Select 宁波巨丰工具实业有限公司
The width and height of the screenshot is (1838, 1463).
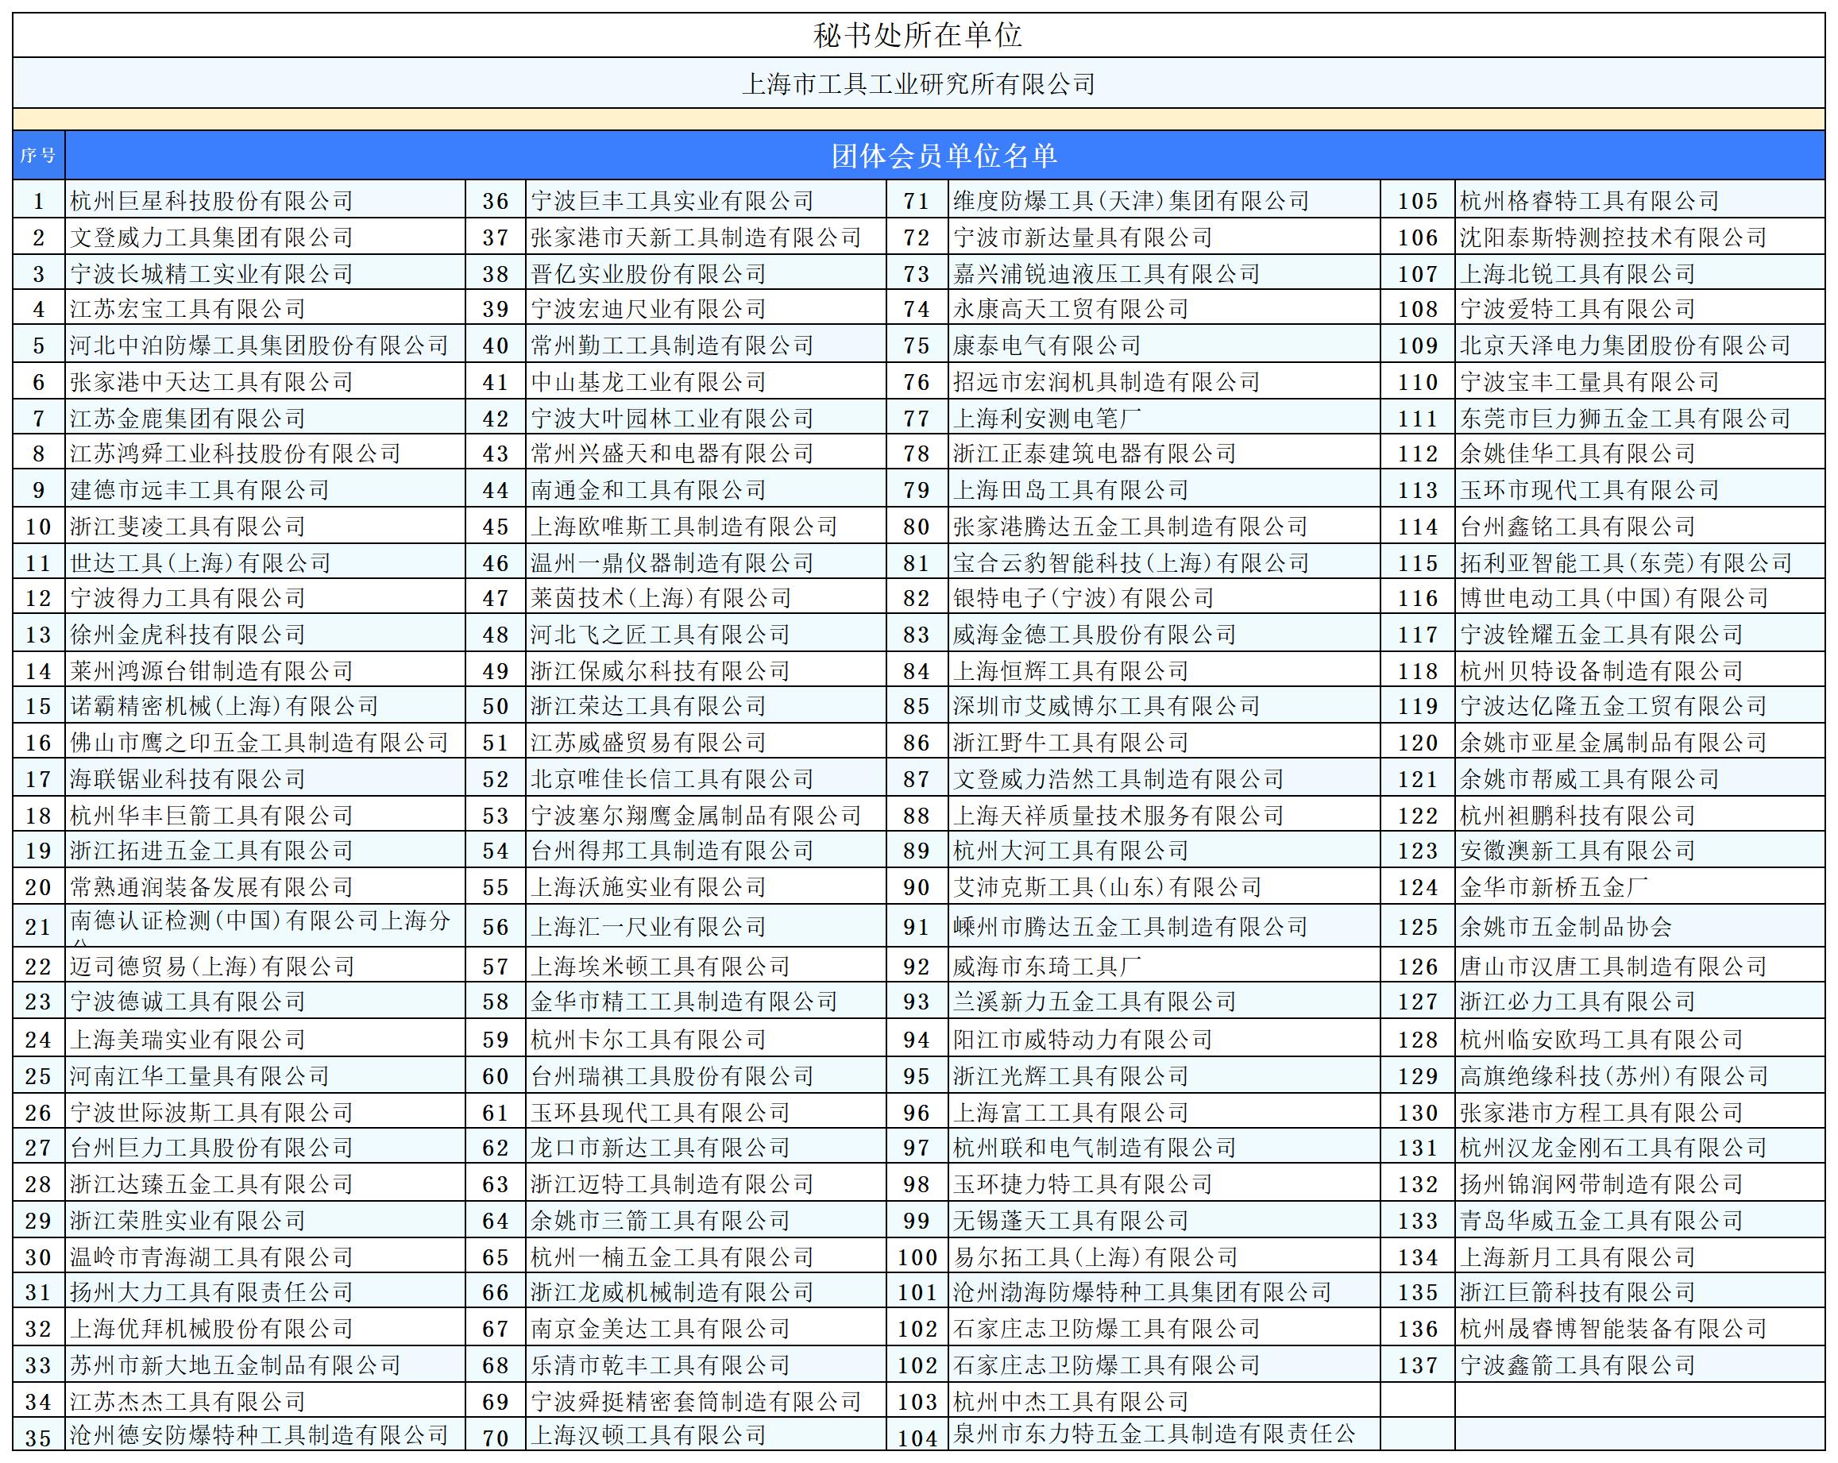(x=673, y=201)
